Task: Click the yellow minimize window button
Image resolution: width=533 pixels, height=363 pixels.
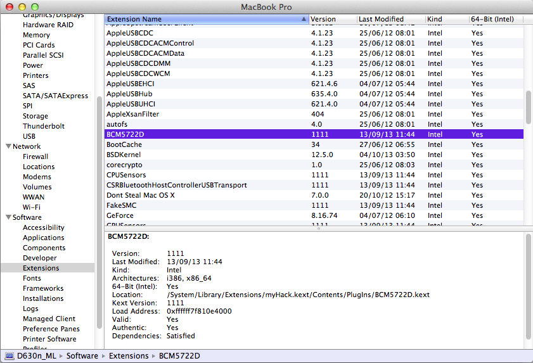Action: coord(23,7)
